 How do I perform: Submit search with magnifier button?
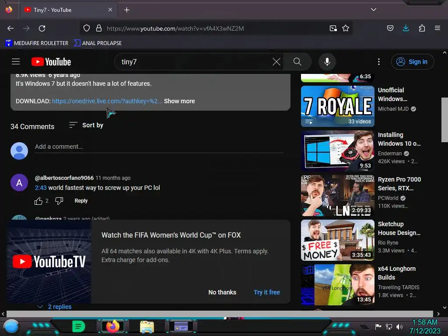[297, 62]
